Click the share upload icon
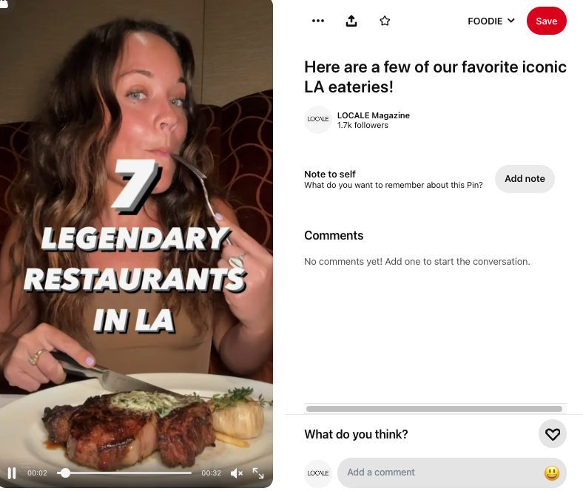 pos(351,21)
